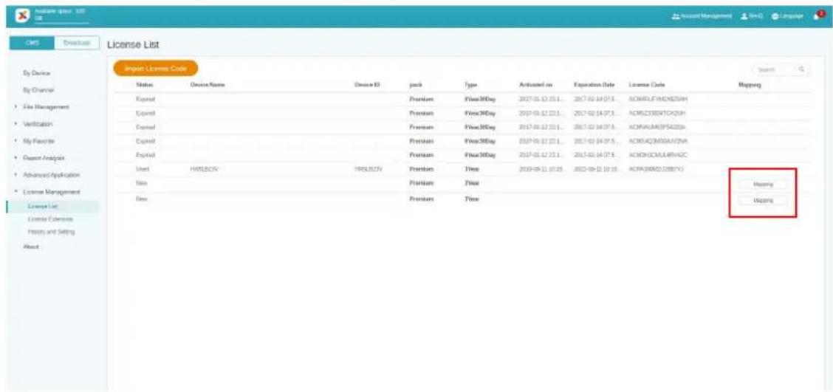
Task: Click Device ID value in the Used row
Action: tap(368, 169)
